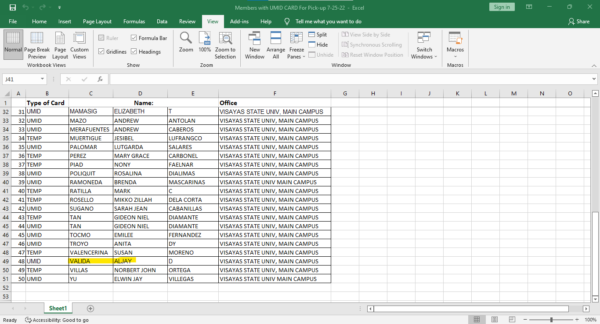Disable the Headings checkbox
600x324 pixels.
point(134,52)
